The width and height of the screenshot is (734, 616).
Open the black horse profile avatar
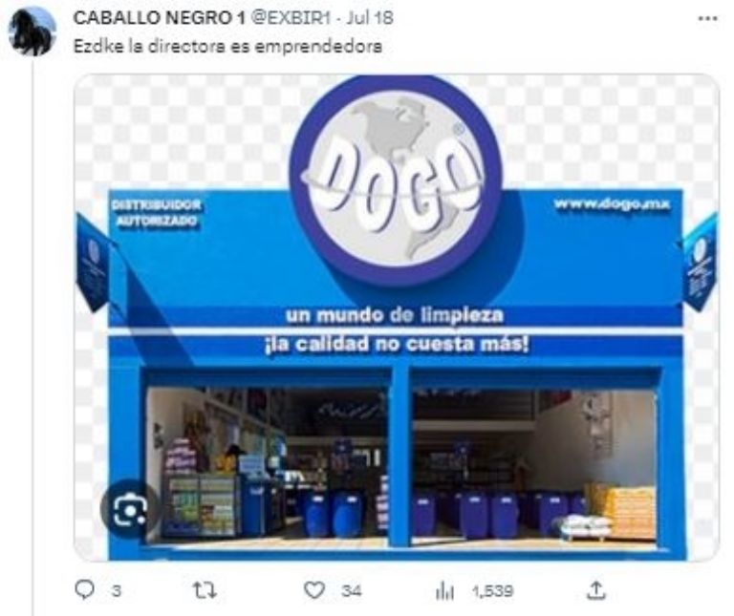[32, 31]
